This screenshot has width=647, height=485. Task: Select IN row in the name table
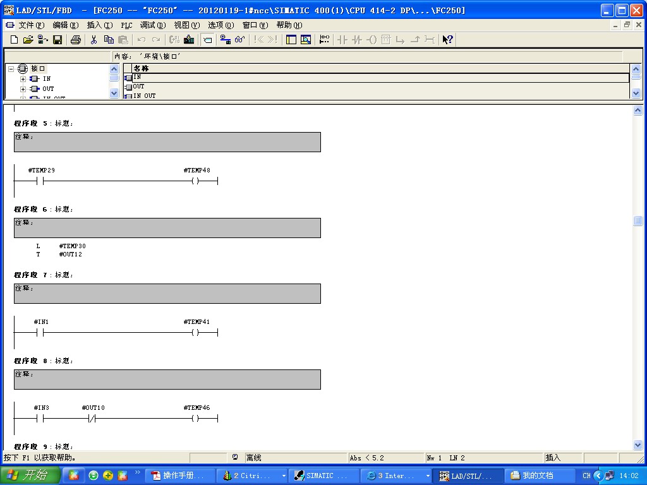377,77
